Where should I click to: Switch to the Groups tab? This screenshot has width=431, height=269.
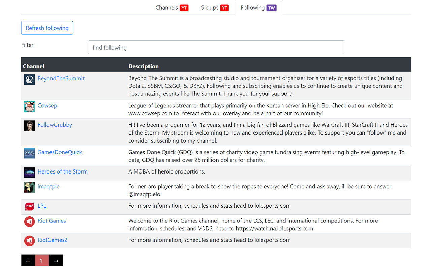(x=214, y=8)
